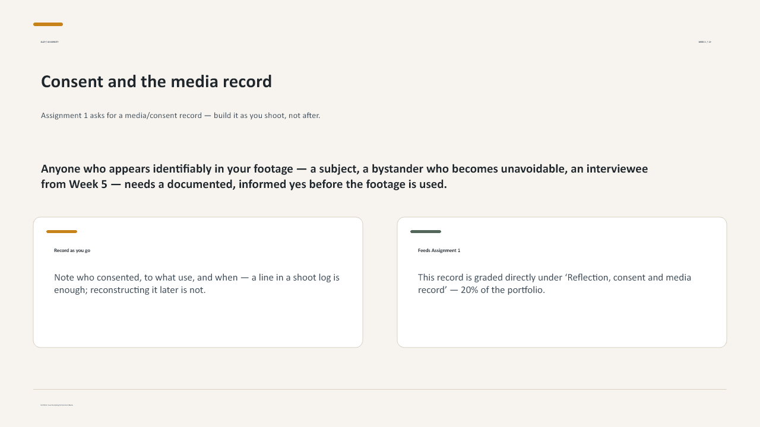Click the title "Consent and the media record"
760x427 pixels.
156,82
